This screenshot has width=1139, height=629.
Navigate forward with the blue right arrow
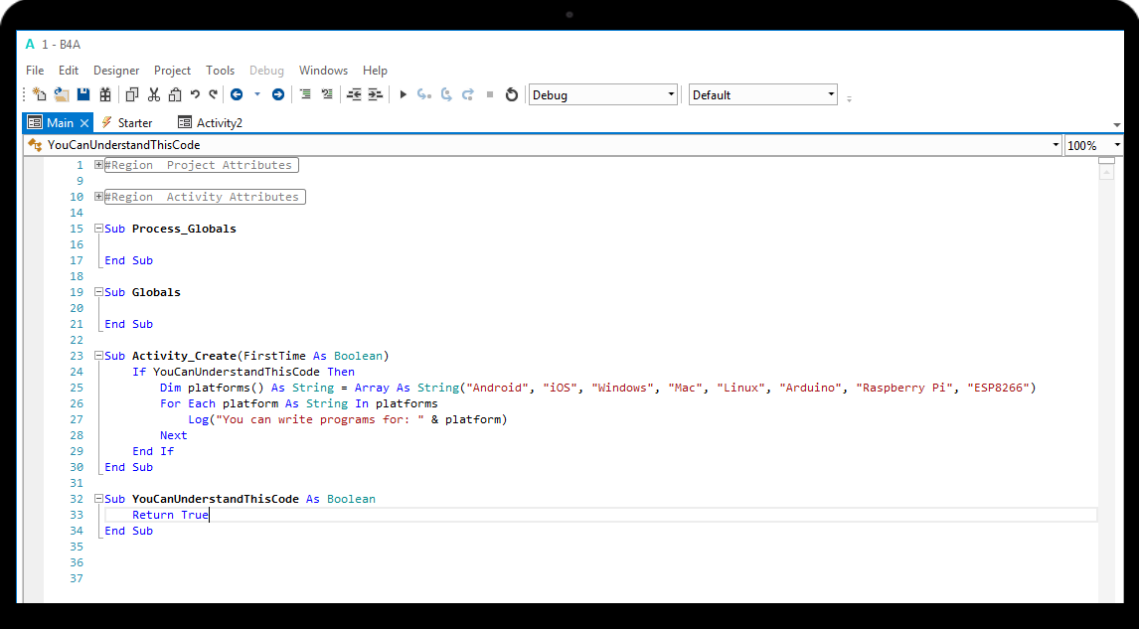tap(278, 94)
